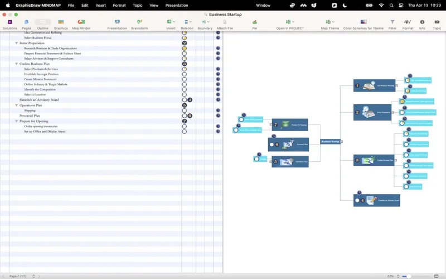Launch Map Minder from toolbar
This screenshot has height=279, width=446.
81,25
